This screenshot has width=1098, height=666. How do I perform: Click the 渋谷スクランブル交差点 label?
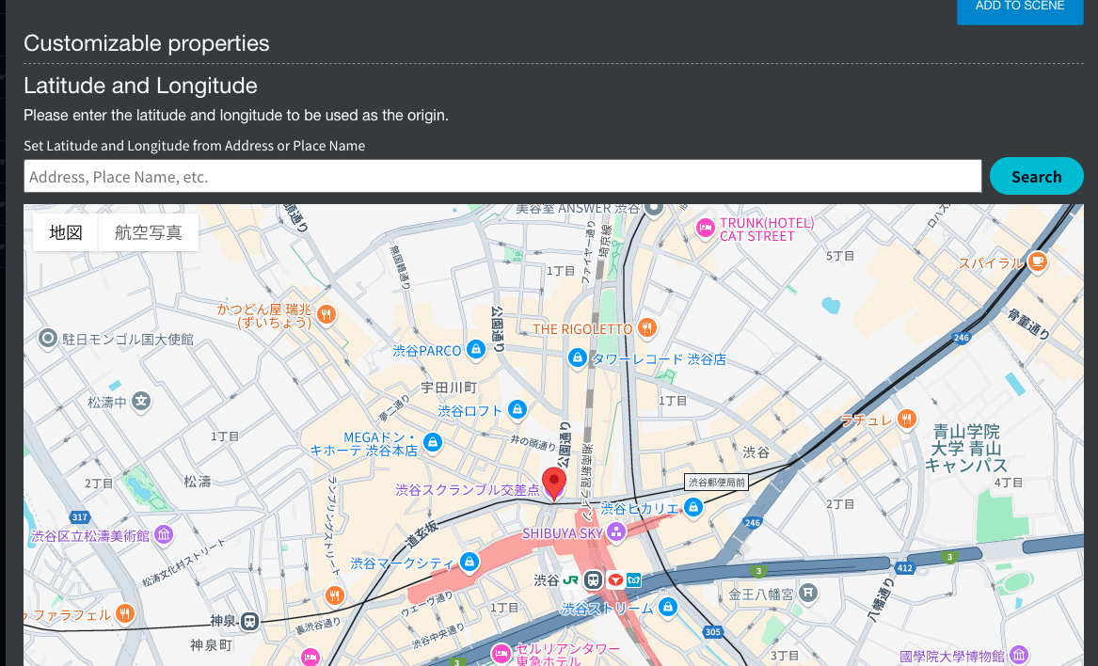[467, 489]
